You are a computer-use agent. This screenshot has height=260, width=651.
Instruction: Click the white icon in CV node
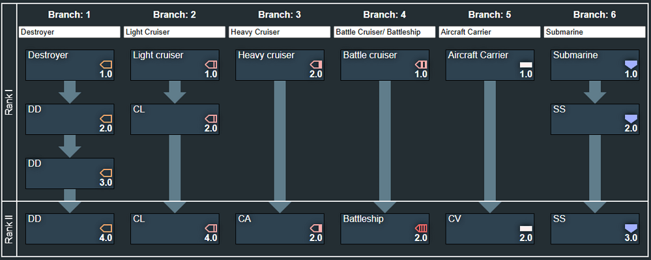click(x=526, y=229)
